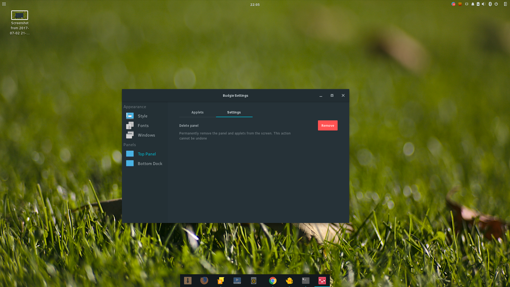Switch to the Settings tab
The image size is (510, 287).
[x=234, y=112]
